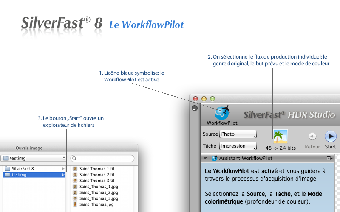Image resolution: width=340 pixels, height=212 pixels.
Task: Minimize the SilverFast window with yellow button
Action: tap(204, 99)
